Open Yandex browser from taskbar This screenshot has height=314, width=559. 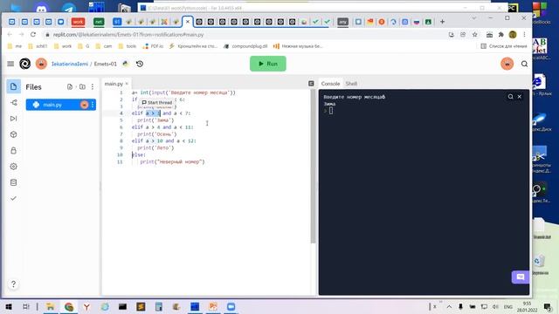pyautogui.click(x=86, y=306)
